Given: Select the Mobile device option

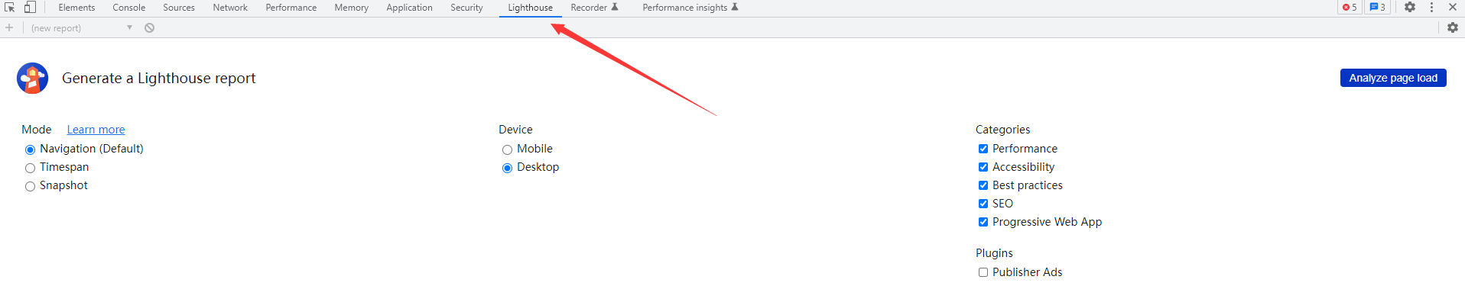Looking at the screenshot, I should click(507, 149).
